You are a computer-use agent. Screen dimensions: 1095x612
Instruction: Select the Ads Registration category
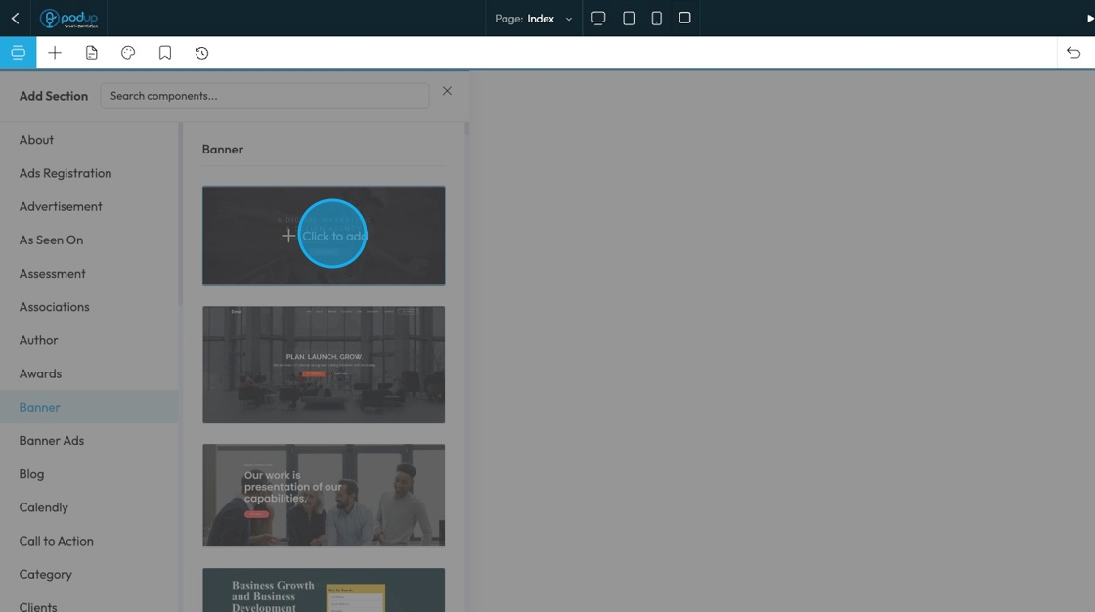[x=65, y=173]
